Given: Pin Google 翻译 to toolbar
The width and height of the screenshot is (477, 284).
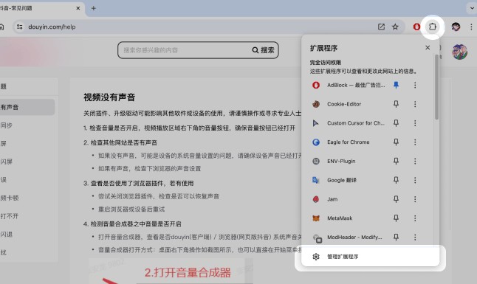Looking at the screenshot, I should [x=396, y=180].
